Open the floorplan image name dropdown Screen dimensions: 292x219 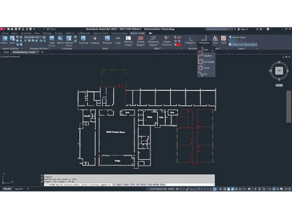coord(33,37)
